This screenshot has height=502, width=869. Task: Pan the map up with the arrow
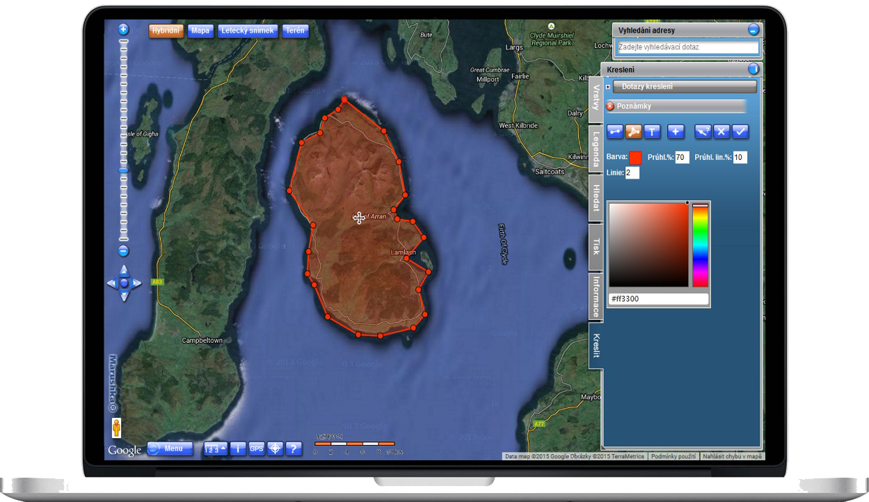click(x=124, y=270)
